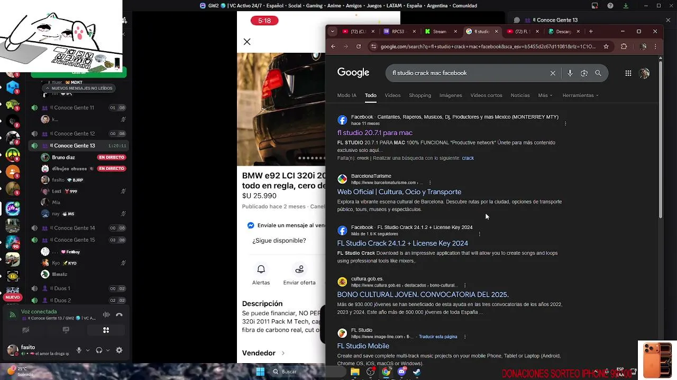Close the BMW listing with X

point(247,42)
